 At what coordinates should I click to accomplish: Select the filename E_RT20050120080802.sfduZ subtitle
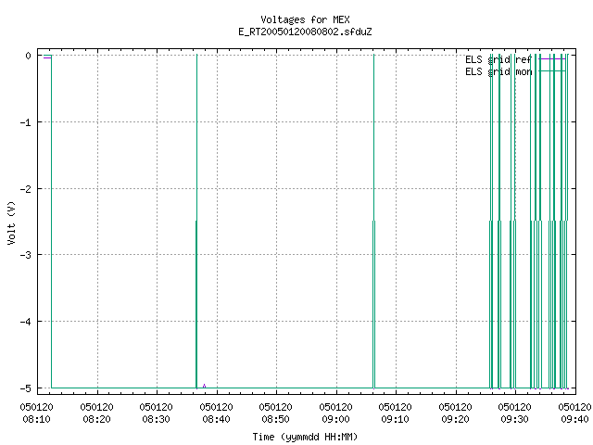[305, 32]
